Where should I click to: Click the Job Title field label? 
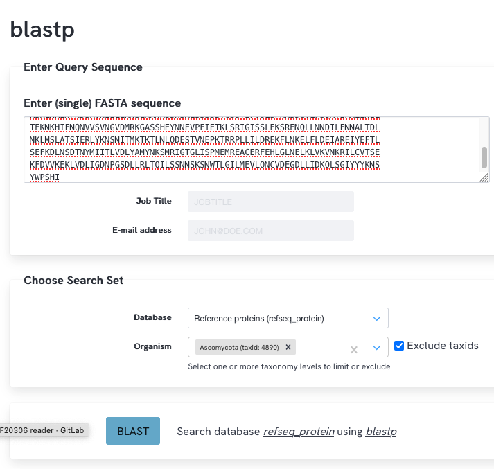[154, 201]
